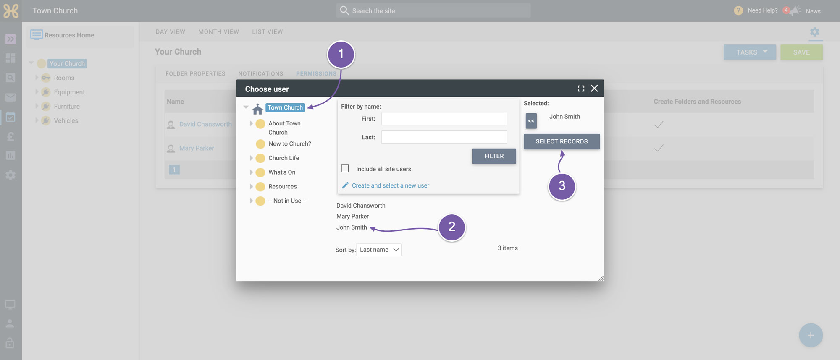Screen dimensions: 840x360
Task: Expand the Church Life node
Action: coord(251,158)
